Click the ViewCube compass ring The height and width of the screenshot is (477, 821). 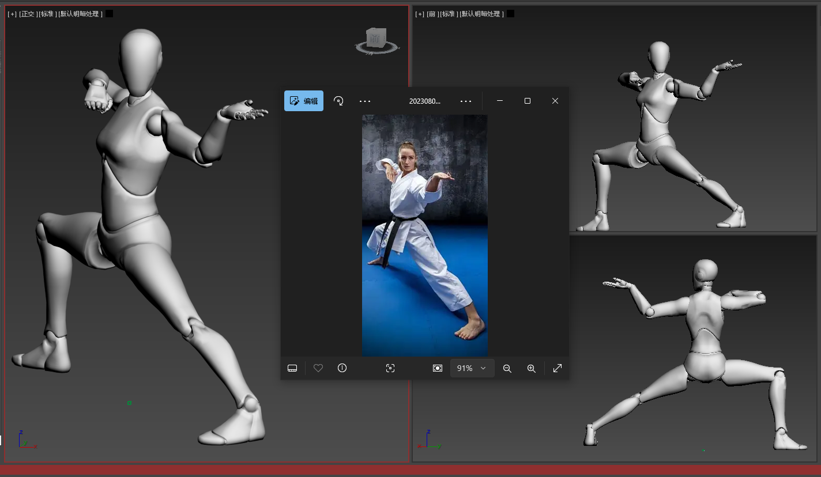click(x=378, y=51)
